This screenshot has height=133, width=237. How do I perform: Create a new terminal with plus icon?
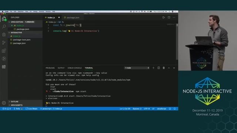pyautogui.click(x=153, y=68)
